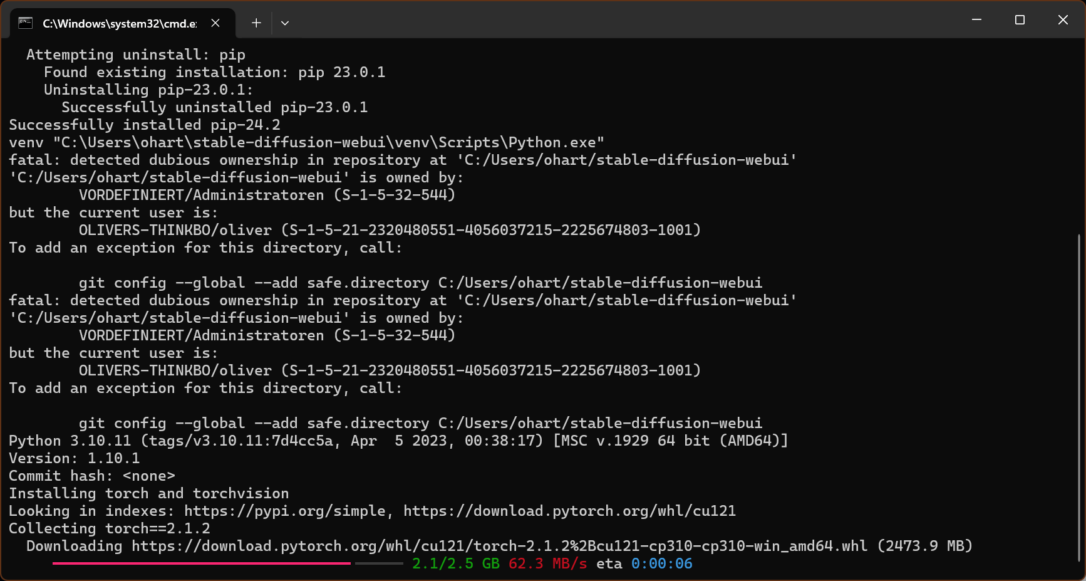This screenshot has height=581, width=1086.
Task: Click the green 2.1/2.5 GB progress text
Action: tap(455, 563)
